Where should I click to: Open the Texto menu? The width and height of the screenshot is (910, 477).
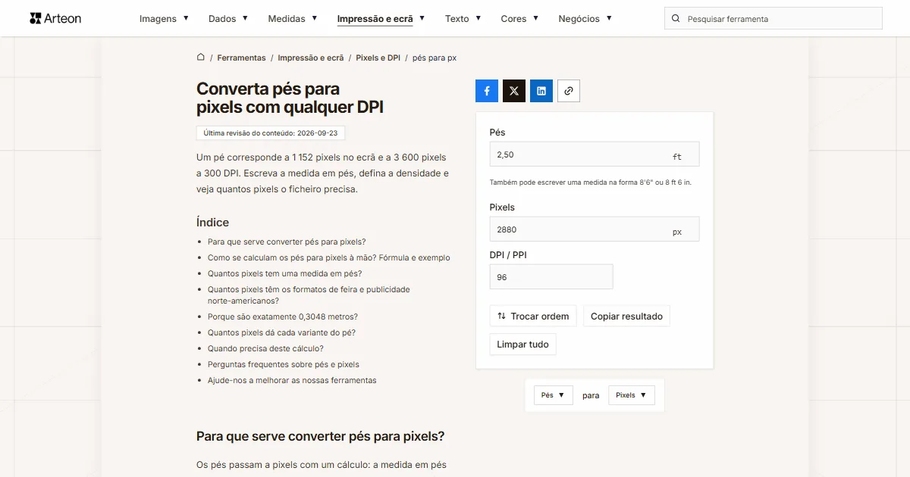click(463, 19)
